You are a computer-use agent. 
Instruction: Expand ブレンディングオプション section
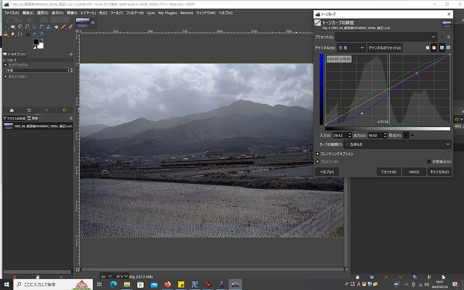[x=318, y=154]
